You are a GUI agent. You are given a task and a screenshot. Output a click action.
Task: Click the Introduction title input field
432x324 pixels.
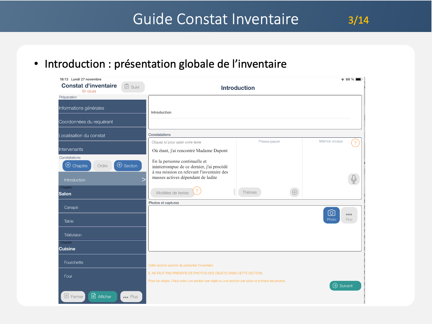(x=251, y=112)
